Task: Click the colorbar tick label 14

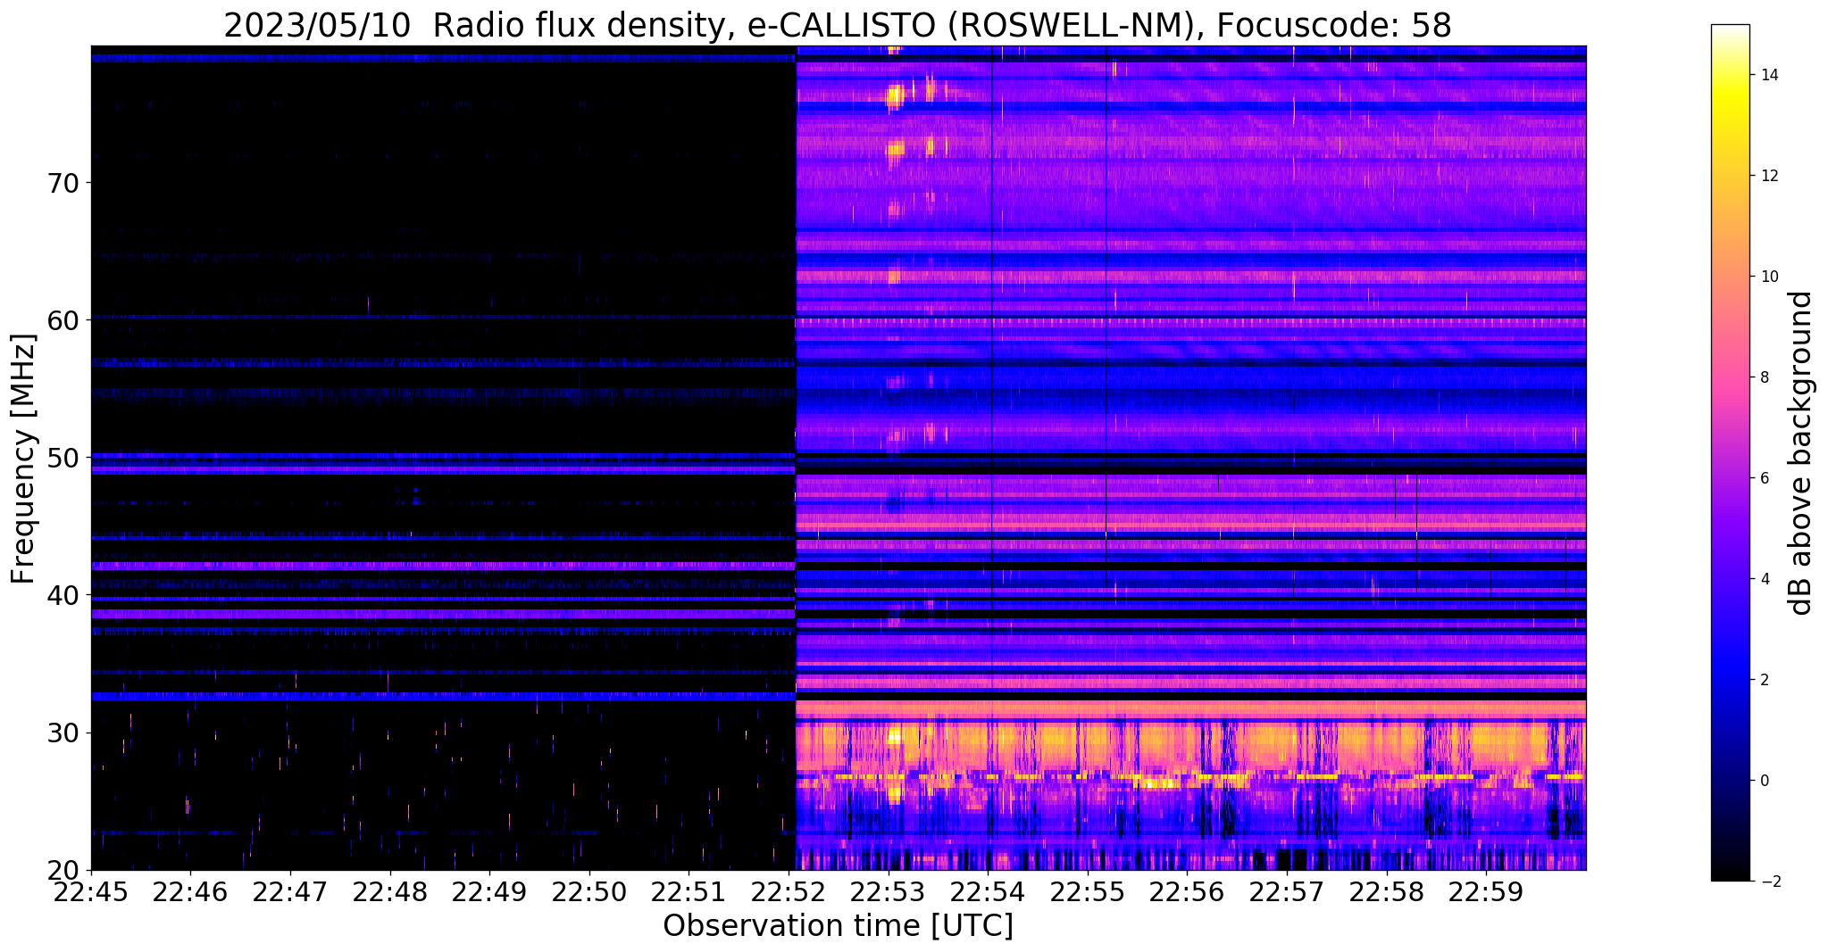Action: pos(1769,75)
